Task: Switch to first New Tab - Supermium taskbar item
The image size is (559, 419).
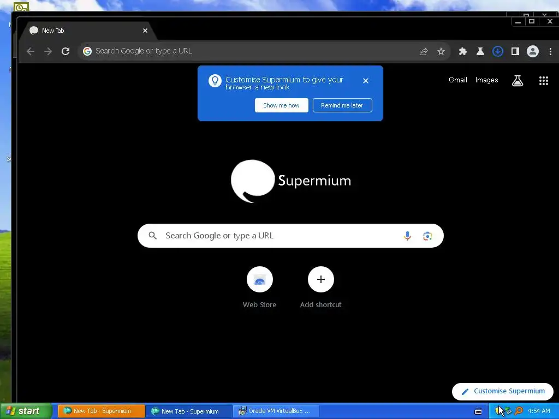Action: pyautogui.click(x=102, y=411)
